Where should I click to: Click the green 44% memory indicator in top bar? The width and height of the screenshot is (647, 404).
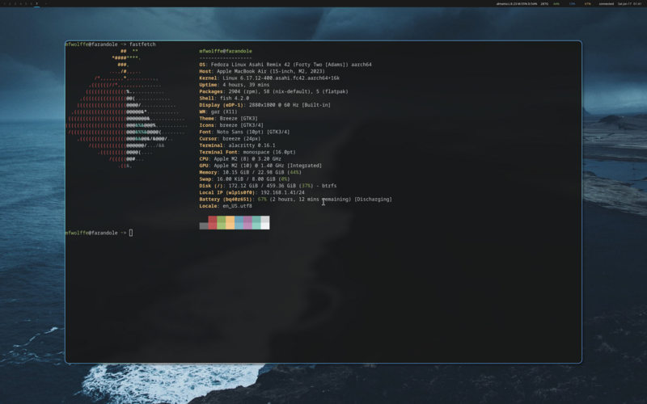click(556, 4)
